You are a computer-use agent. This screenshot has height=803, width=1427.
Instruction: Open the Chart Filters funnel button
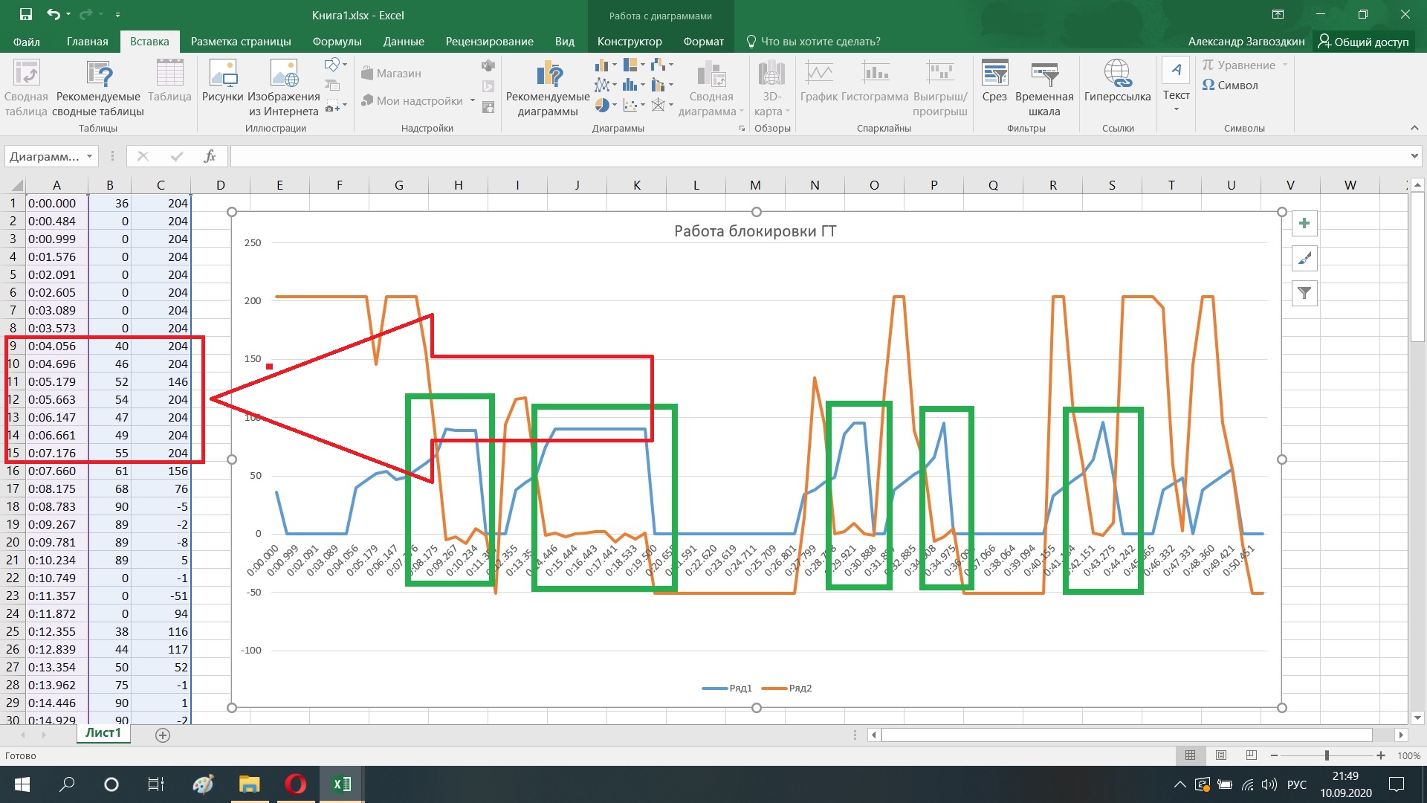[x=1304, y=294]
